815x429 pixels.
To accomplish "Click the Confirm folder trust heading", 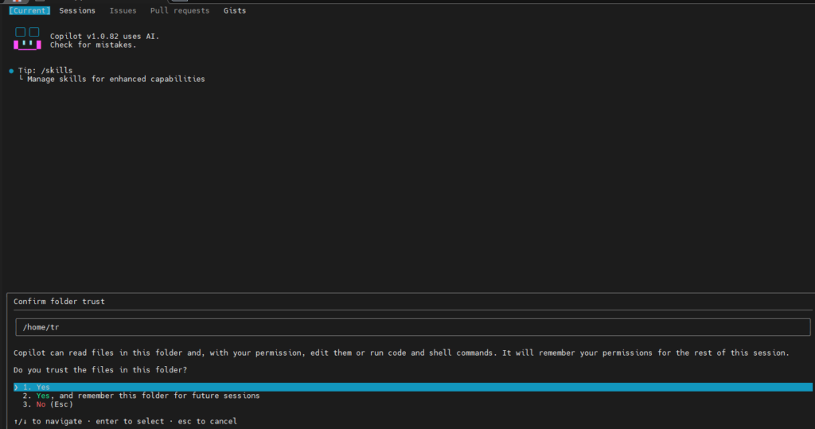I will pyautogui.click(x=59, y=302).
